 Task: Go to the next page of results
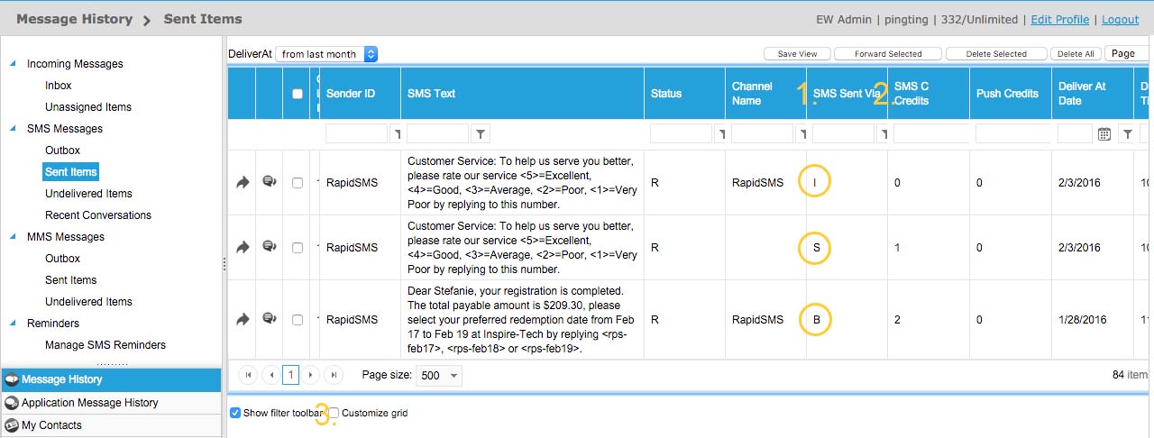click(310, 375)
